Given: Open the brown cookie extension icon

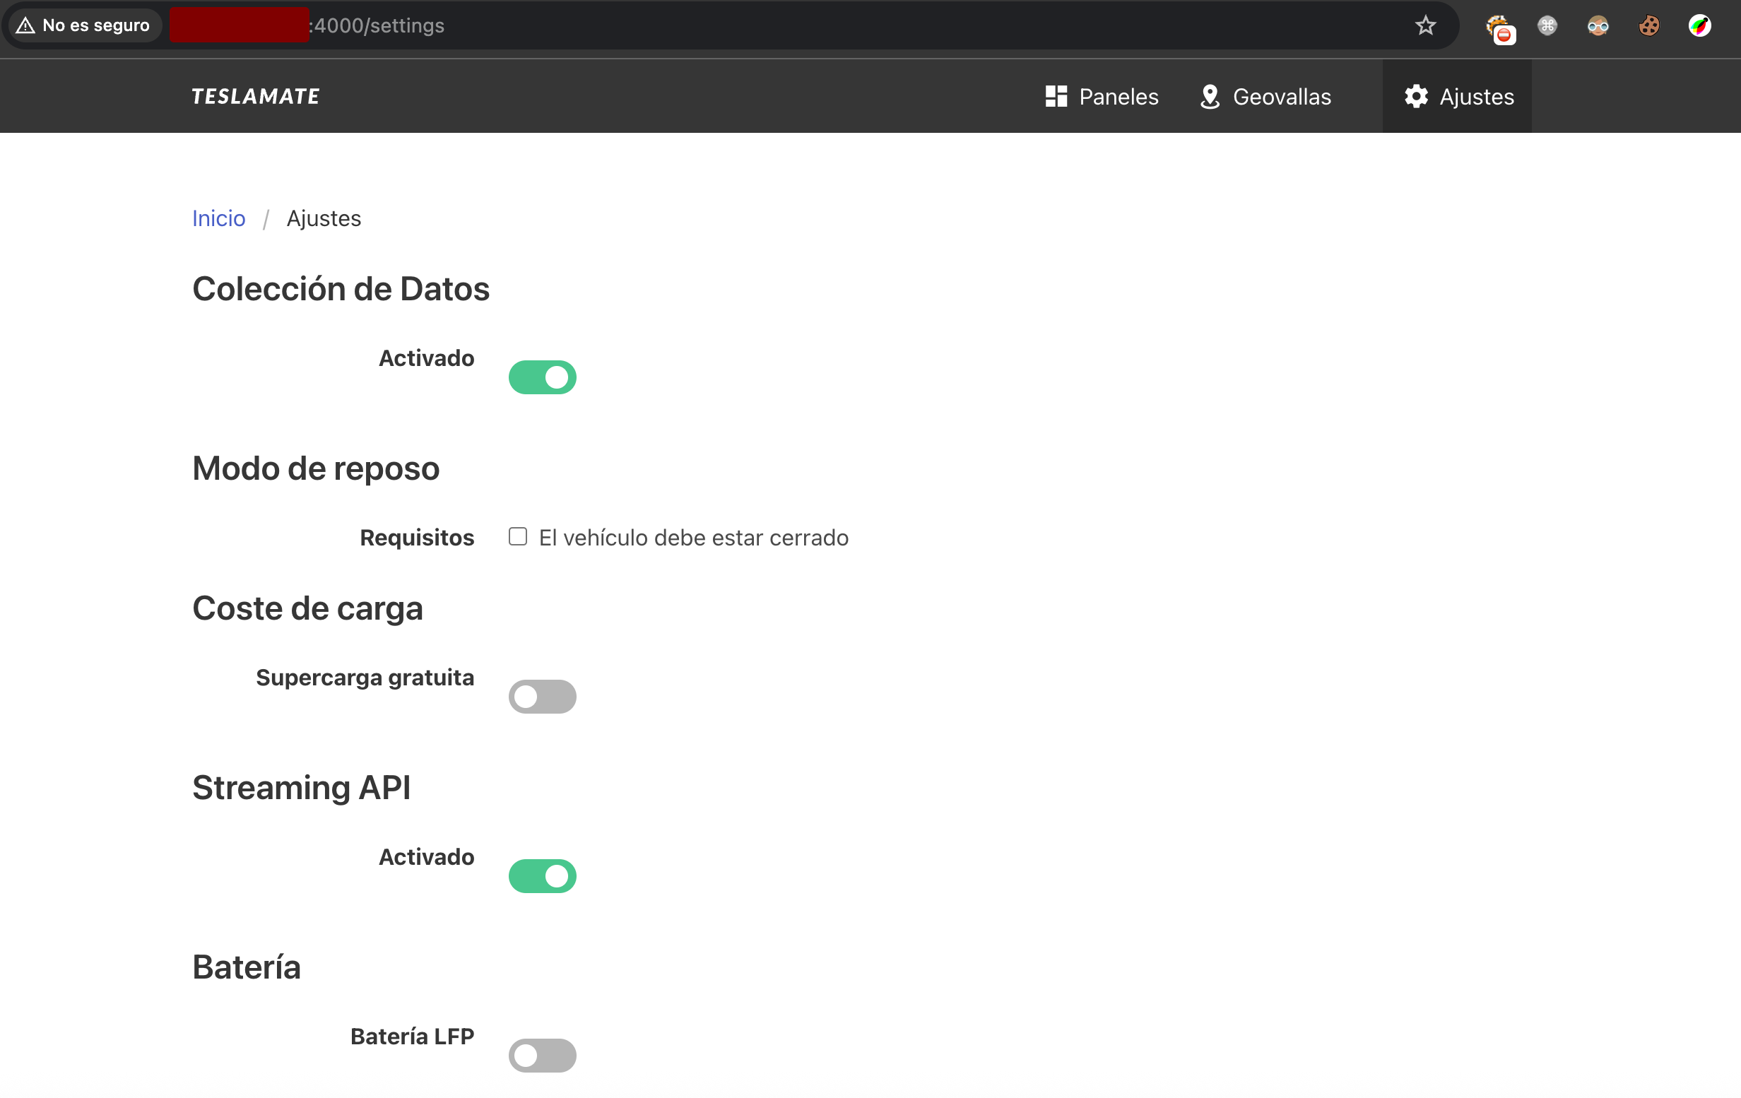Looking at the screenshot, I should (x=1648, y=26).
